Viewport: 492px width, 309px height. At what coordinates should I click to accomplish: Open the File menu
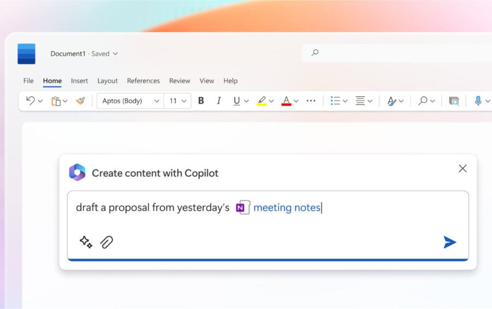[28, 81]
